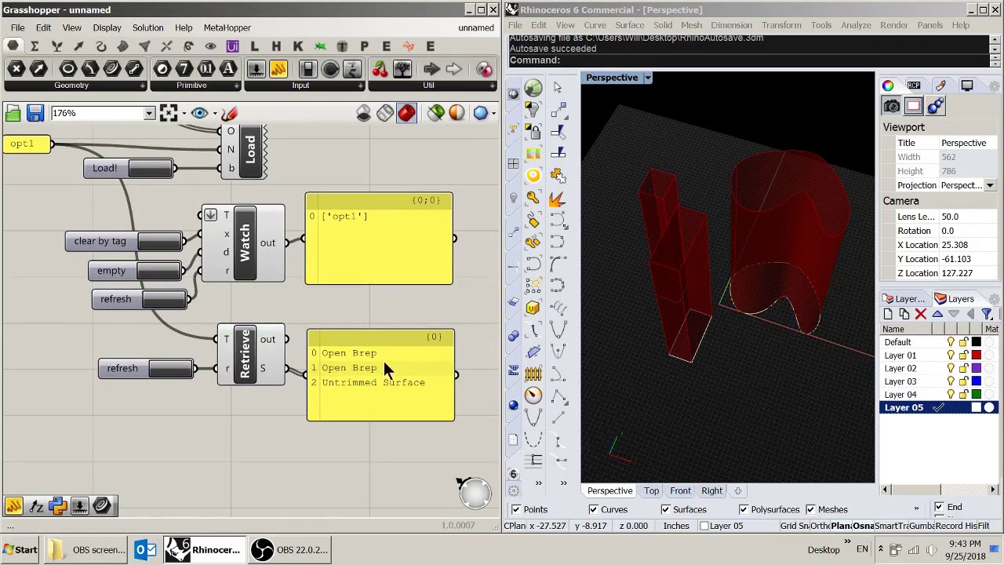
Task: Switch to the Front viewport tab
Action: click(x=680, y=491)
